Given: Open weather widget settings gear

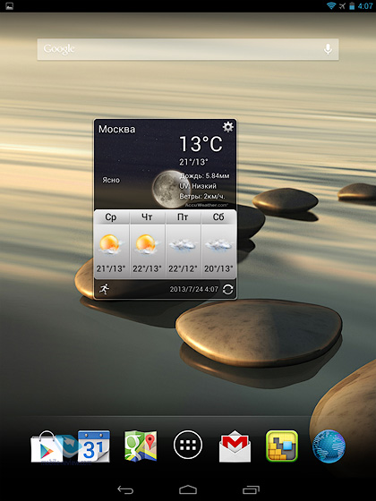Looking at the screenshot, I should point(228,127).
